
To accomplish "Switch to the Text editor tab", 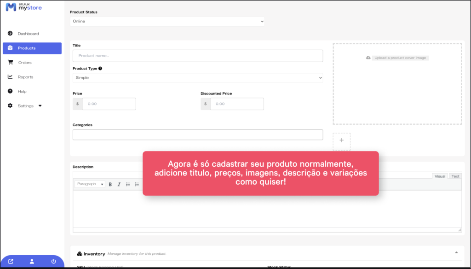I will (455, 176).
